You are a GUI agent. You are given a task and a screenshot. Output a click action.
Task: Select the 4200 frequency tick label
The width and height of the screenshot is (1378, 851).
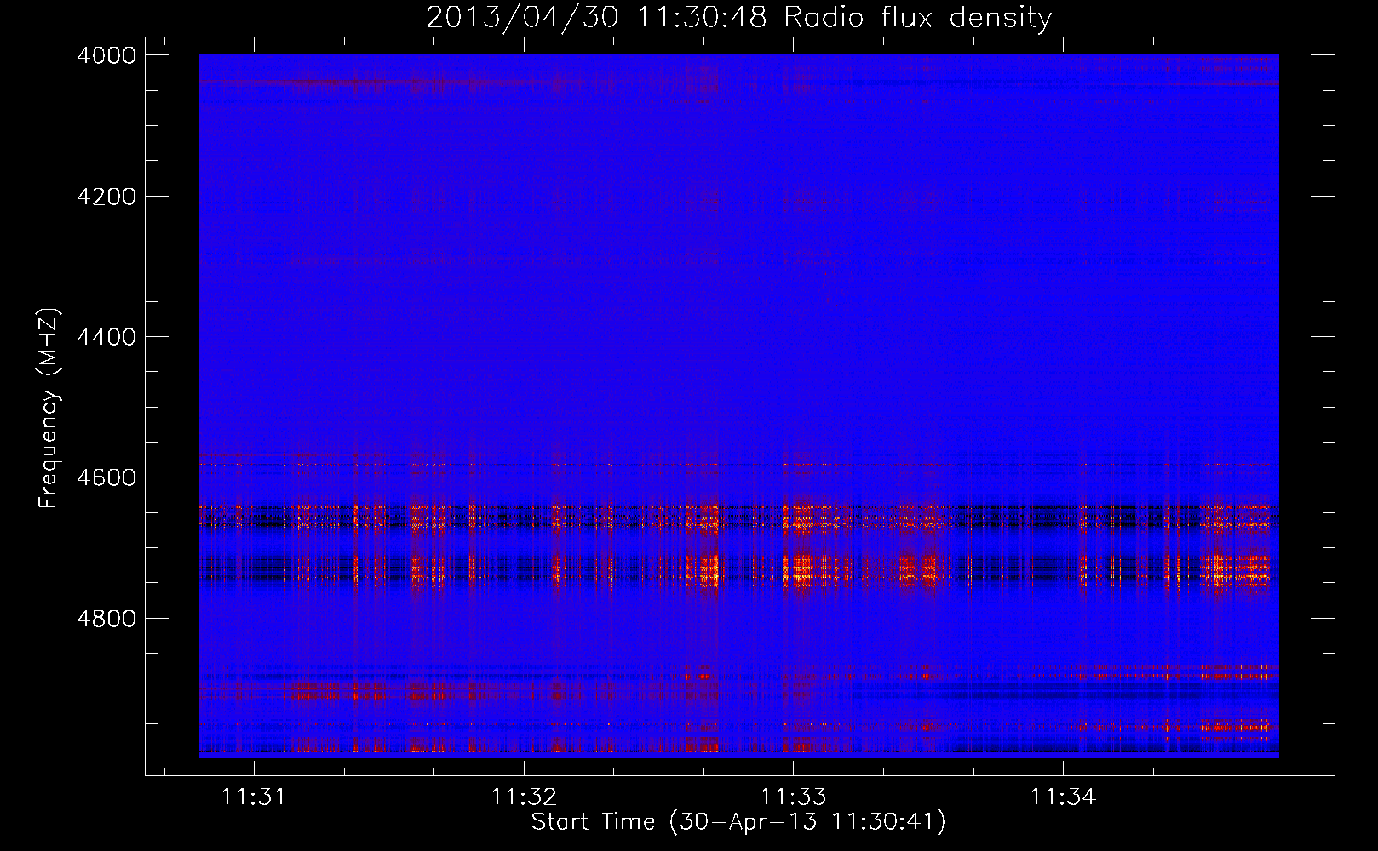[106, 197]
